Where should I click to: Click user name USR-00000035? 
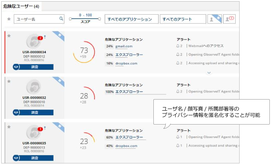[x=34, y=143]
